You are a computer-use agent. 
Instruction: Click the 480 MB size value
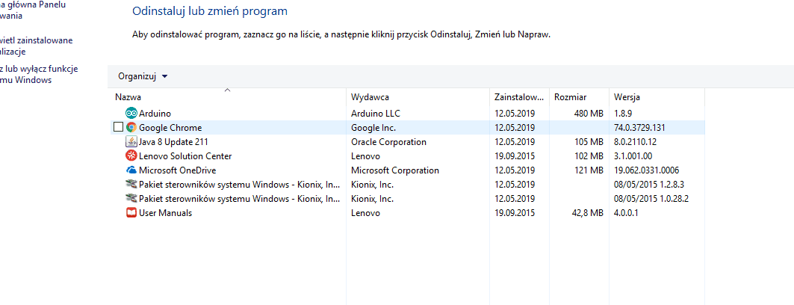589,114
